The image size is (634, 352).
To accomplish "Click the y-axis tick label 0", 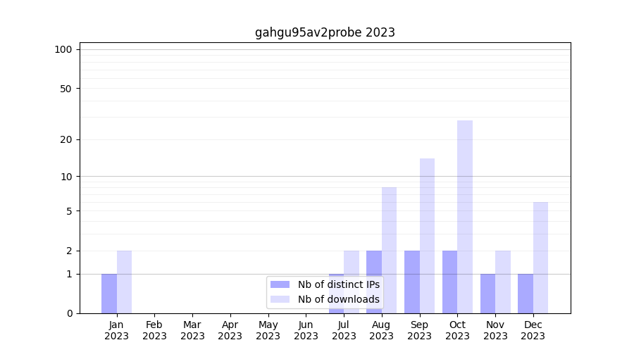I will click(x=69, y=313).
